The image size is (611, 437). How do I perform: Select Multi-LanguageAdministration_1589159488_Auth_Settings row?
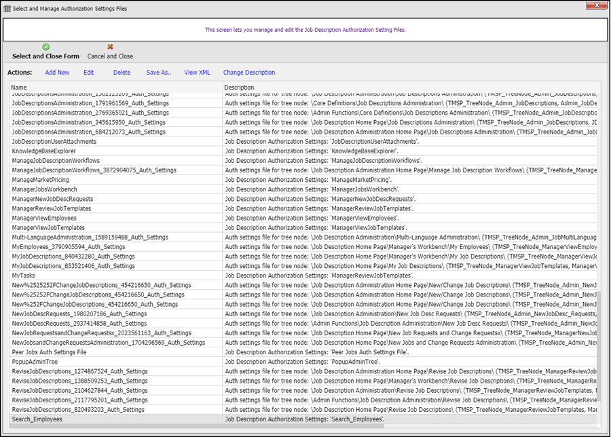[x=303, y=237]
